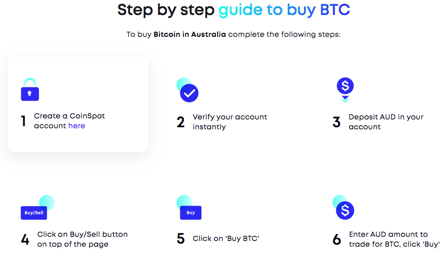Click the checkmark verify icon

(188, 92)
